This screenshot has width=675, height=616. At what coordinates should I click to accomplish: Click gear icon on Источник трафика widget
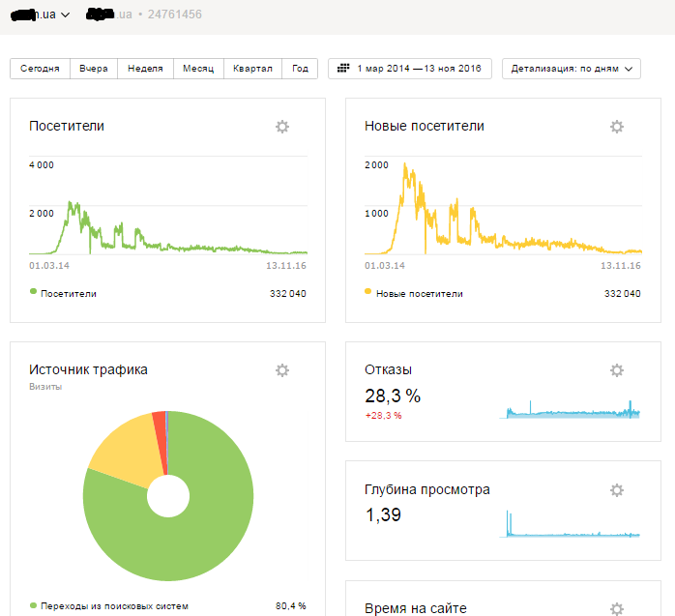click(x=282, y=370)
